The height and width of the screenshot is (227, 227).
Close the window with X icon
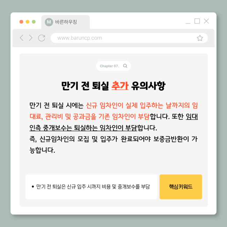pos(206,21)
